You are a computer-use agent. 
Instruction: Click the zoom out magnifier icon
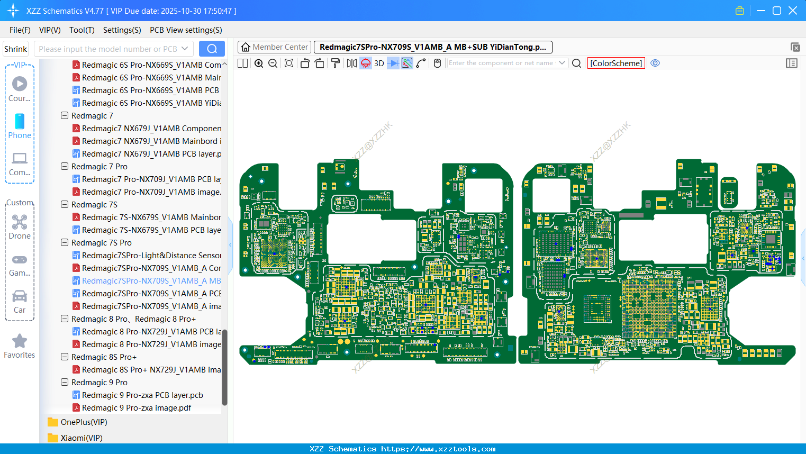273,63
